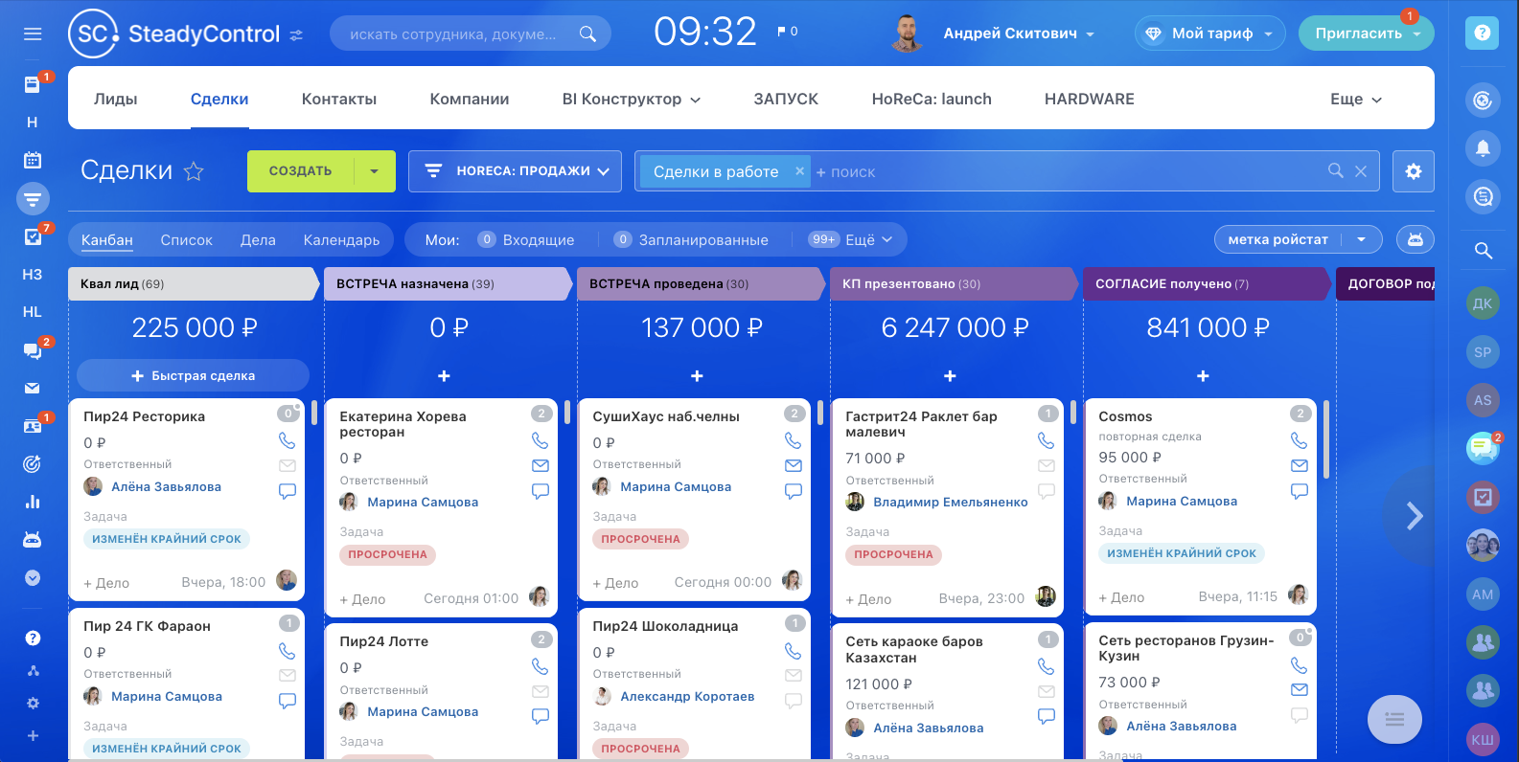
Task: Open analytics bar chart icon in sidebar
Action: pyautogui.click(x=33, y=502)
